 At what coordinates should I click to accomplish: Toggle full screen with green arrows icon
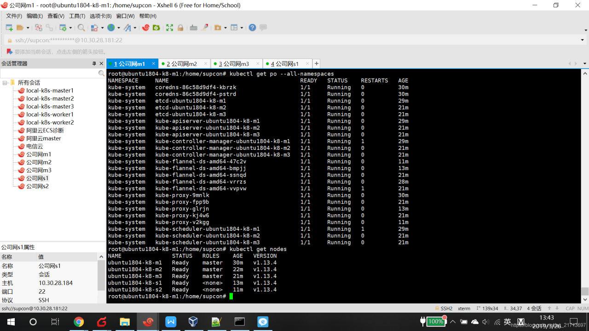(170, 28)
